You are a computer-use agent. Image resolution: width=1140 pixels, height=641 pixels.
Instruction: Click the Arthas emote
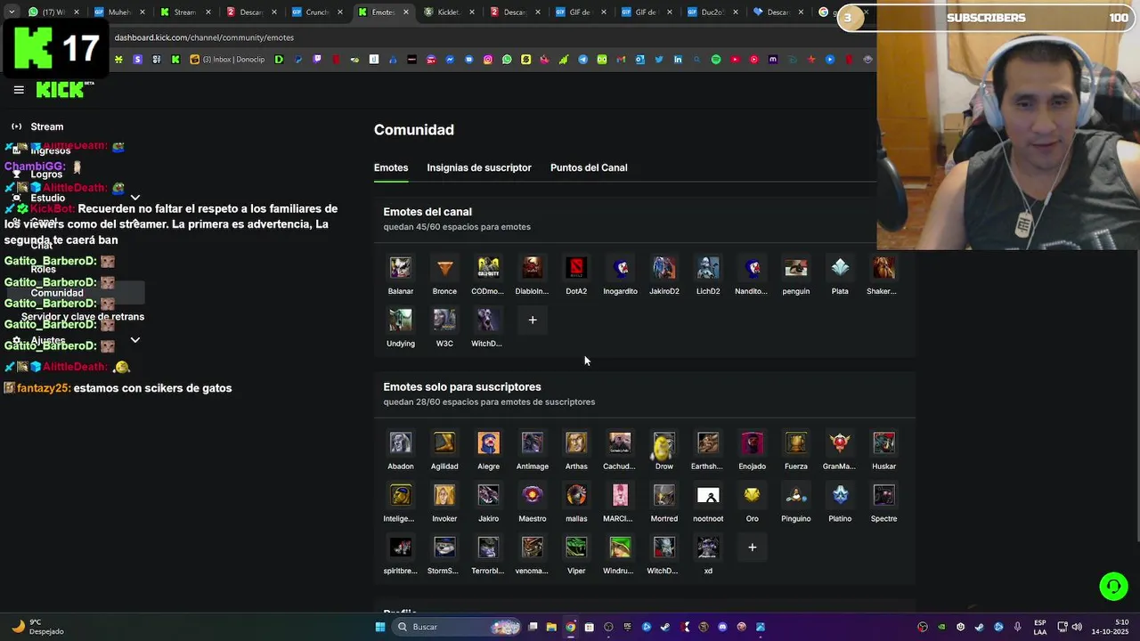pyautogui.click(x=576, y=443)
